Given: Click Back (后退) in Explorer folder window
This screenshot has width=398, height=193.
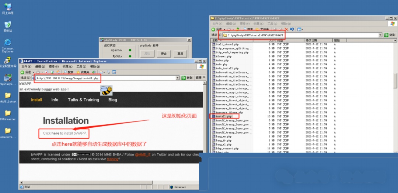Looking at the screenshot, I should [217, 30].
